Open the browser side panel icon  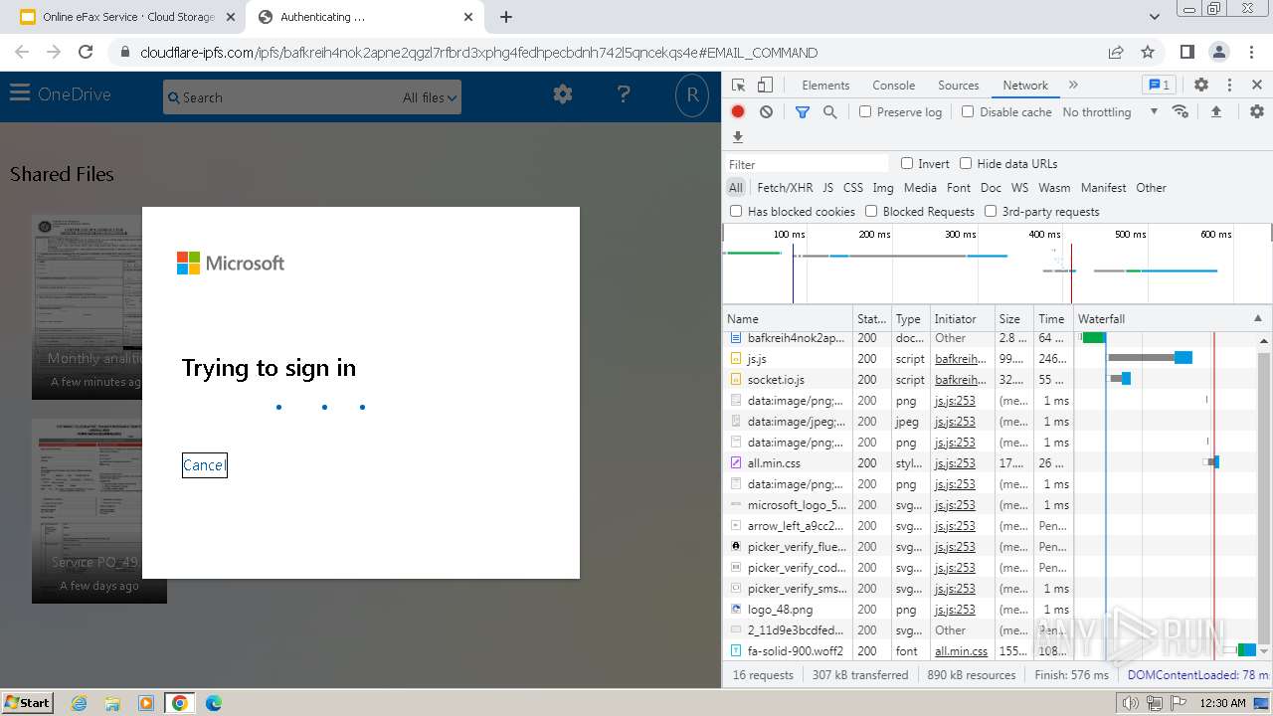[x=1186, y=52]
